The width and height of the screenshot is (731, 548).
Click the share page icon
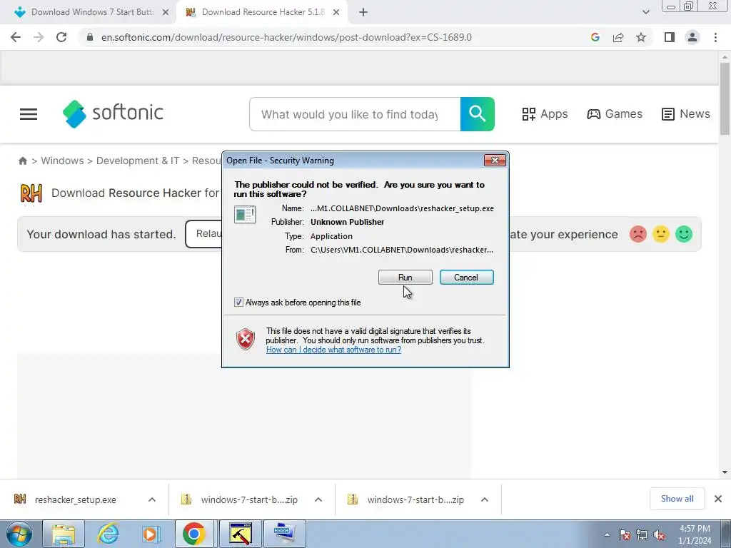(618, 37)
